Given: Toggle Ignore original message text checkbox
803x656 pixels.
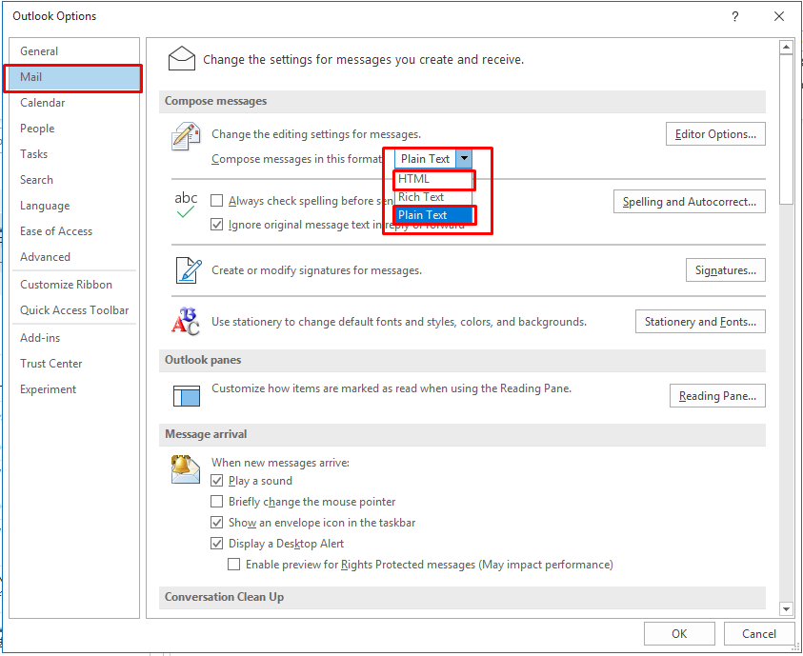Looking at the screenshot, I should click(216, 225).
